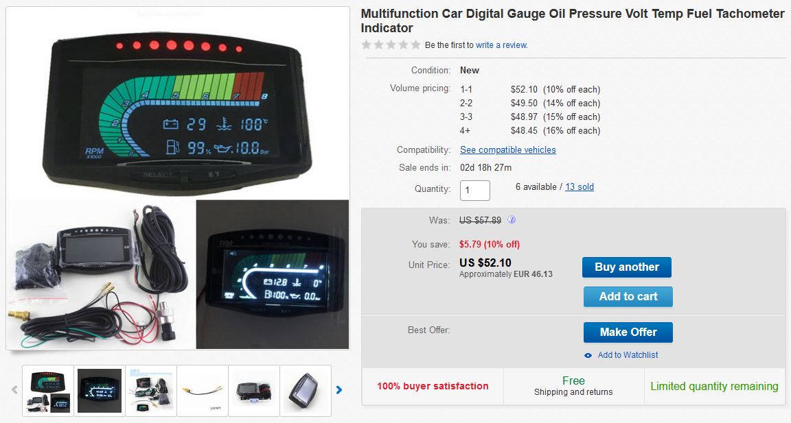Open the See compatible vehicles link
The width and height of the screenshot is (791, 423).
(x=508, y=149)
